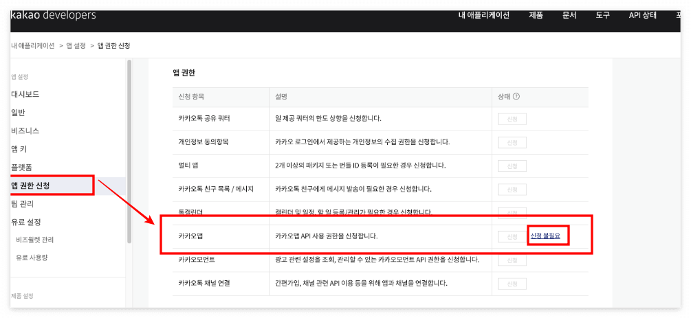Click the 일 제공 쿼터 description text
691x318 pixels.
pos(329,119)
